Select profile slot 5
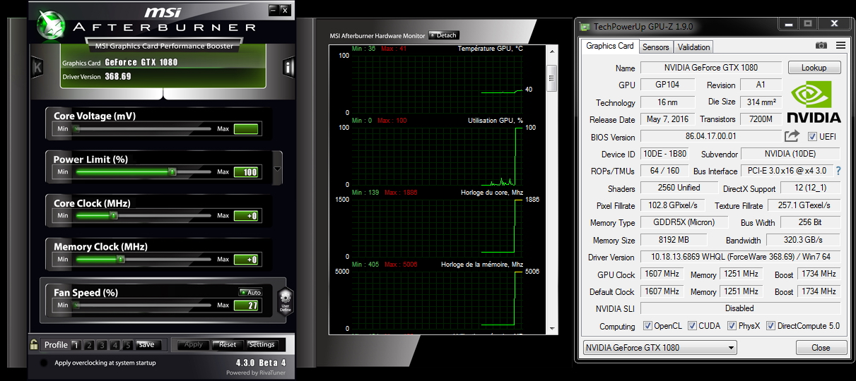Viewport: 856px width, 381px height. [x=127, y=345]
